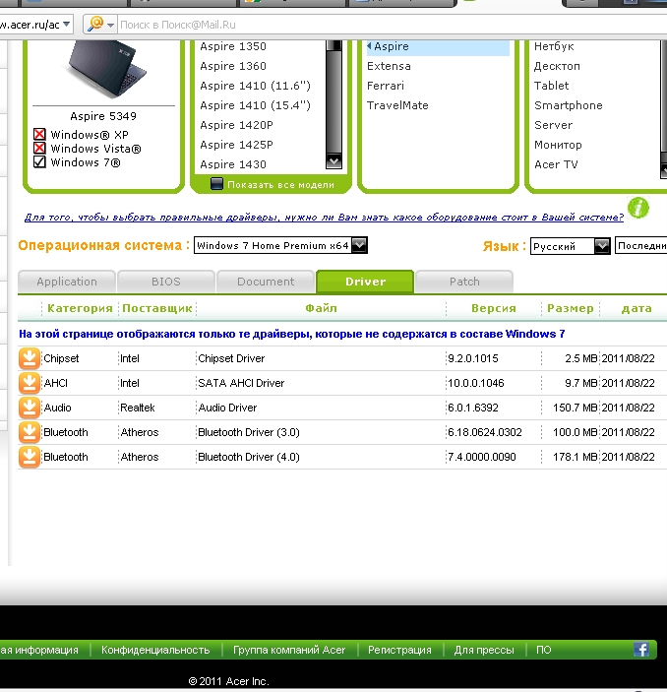Open the Confidentiality footer link

point(155,650)
